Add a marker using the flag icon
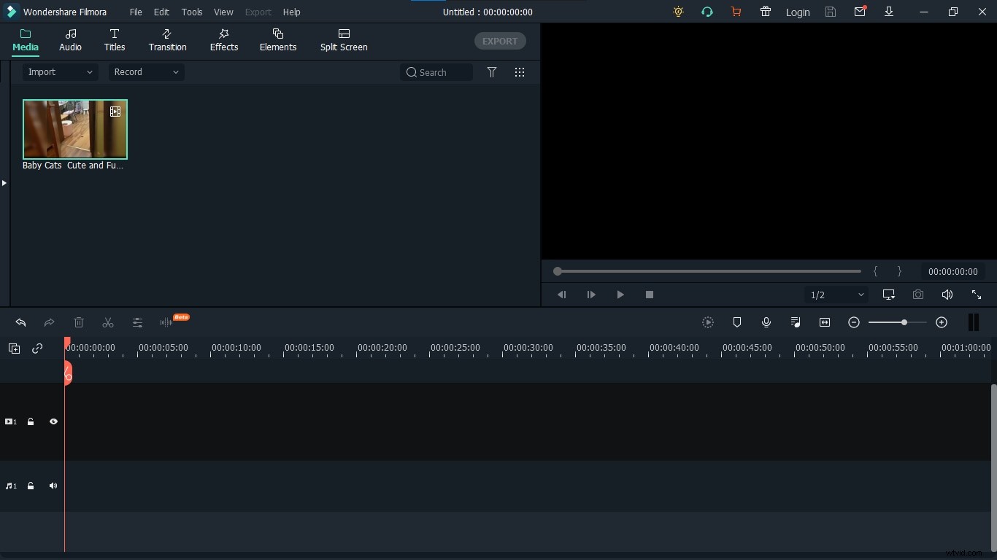This screenshot has width=997, height=560. (737, 323)
